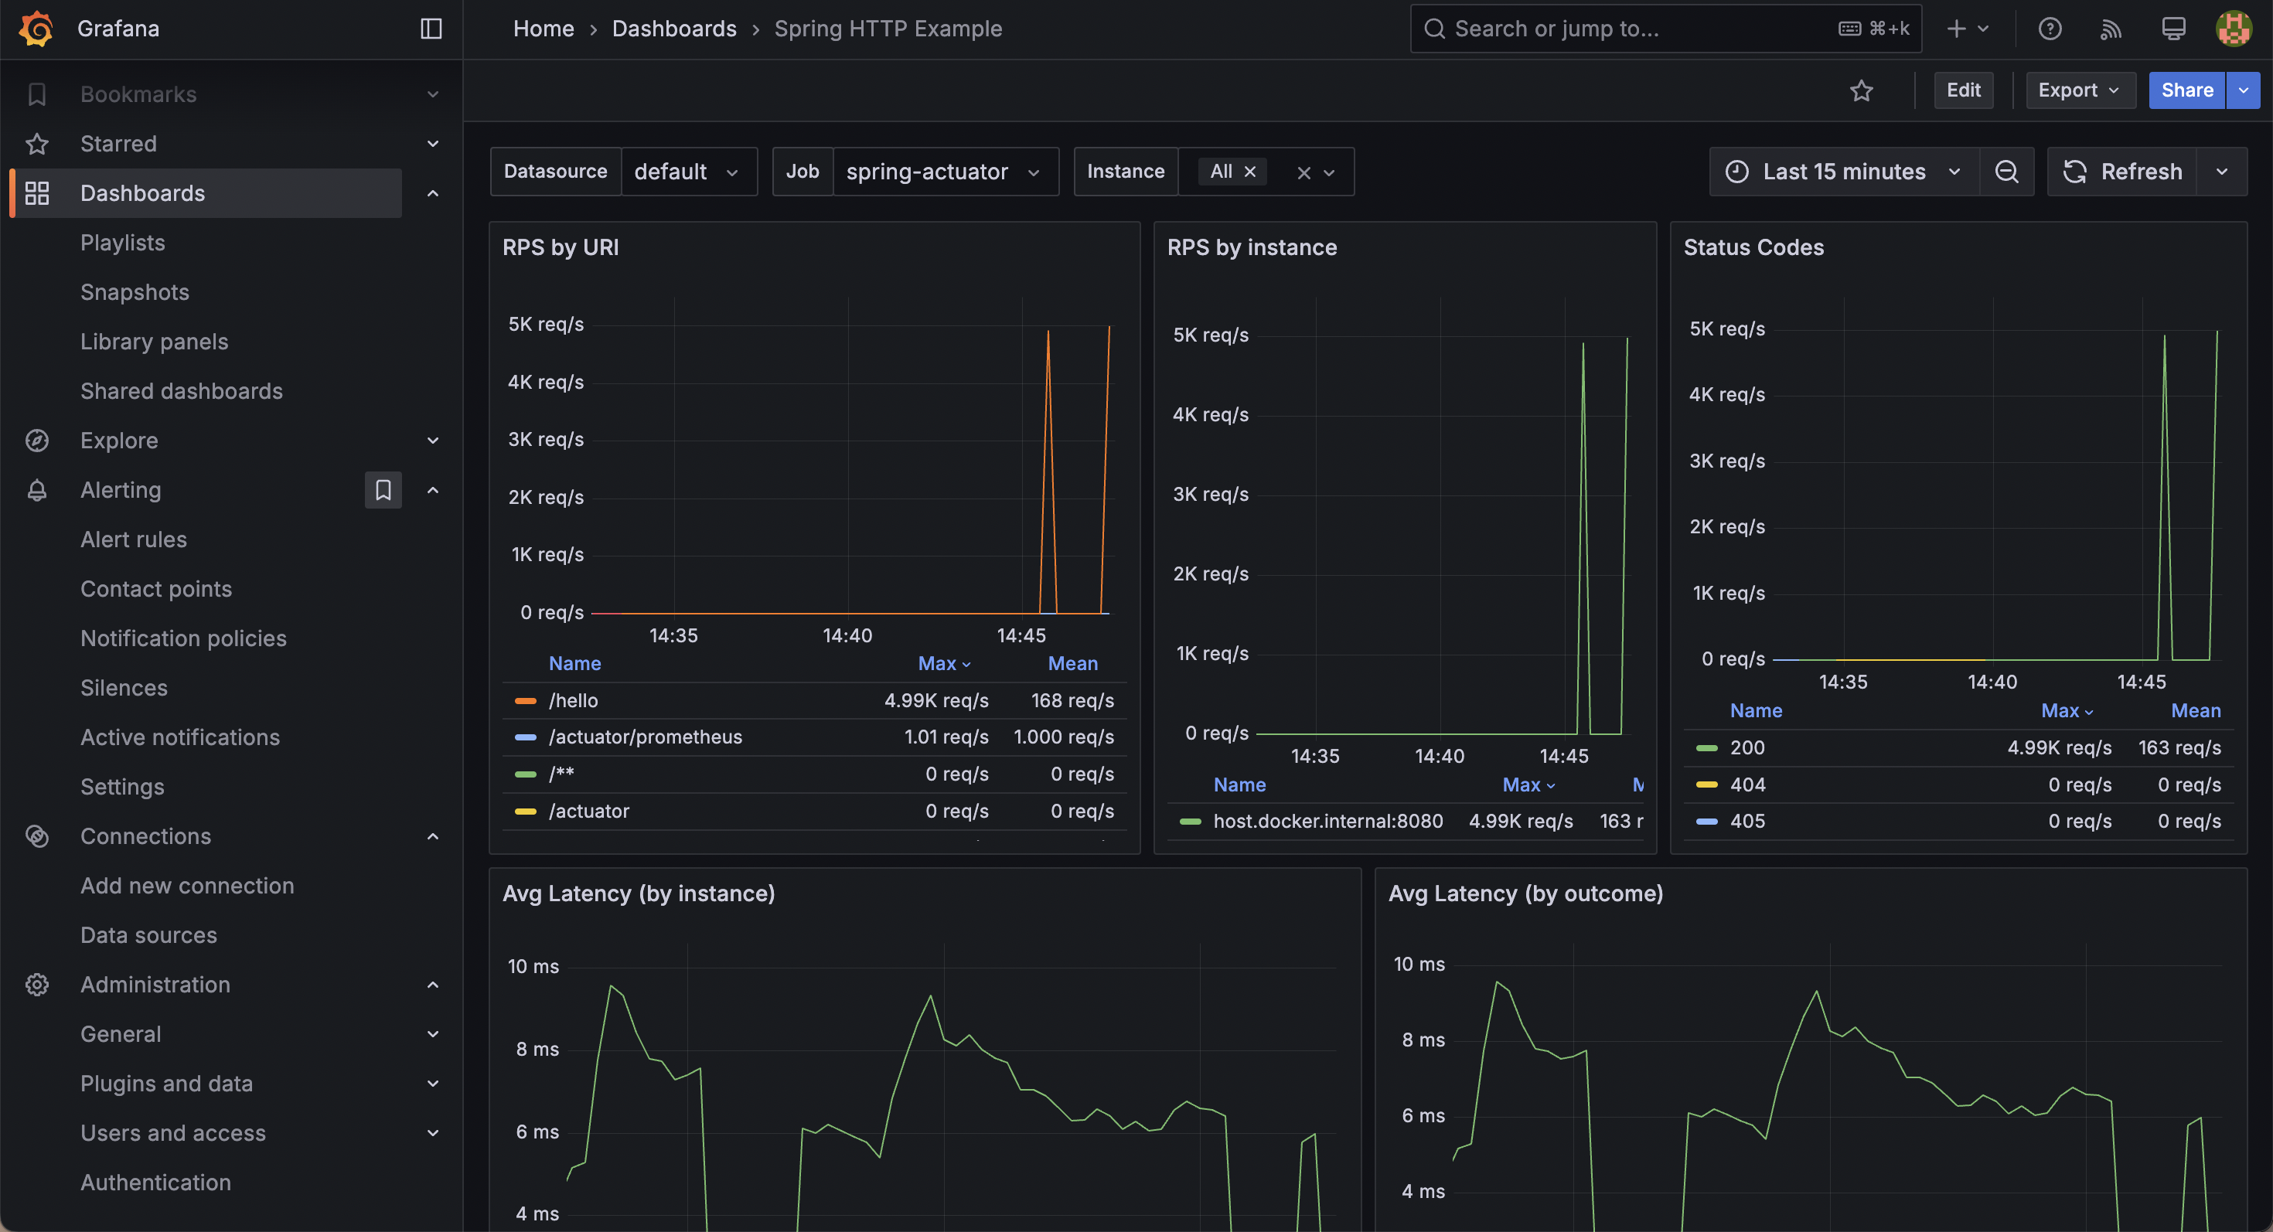Image resolution: width=2273 pixels, height=1232 pixels.
Task: Click the Edit button
Action: point(1963,90)
